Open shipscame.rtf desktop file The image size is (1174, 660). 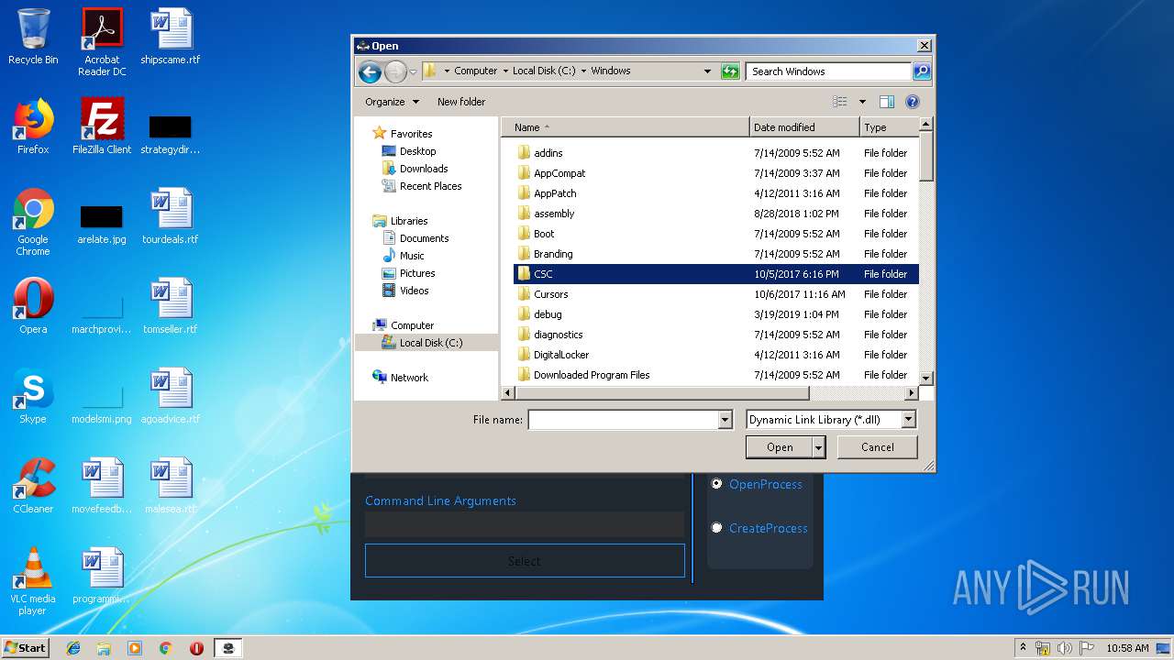171,37
